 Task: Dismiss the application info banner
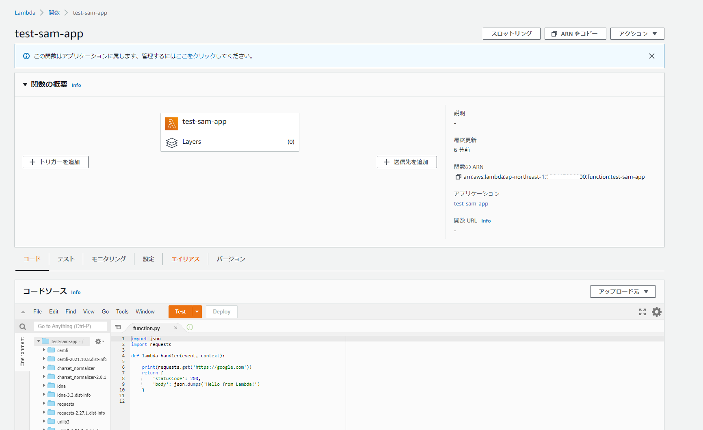point(652,56)
